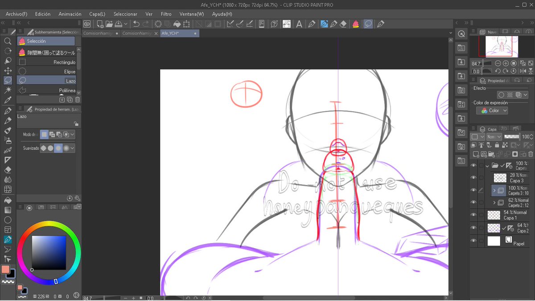Select the Rotate view tool
This screenshot has width=535, height=301.
8,51
